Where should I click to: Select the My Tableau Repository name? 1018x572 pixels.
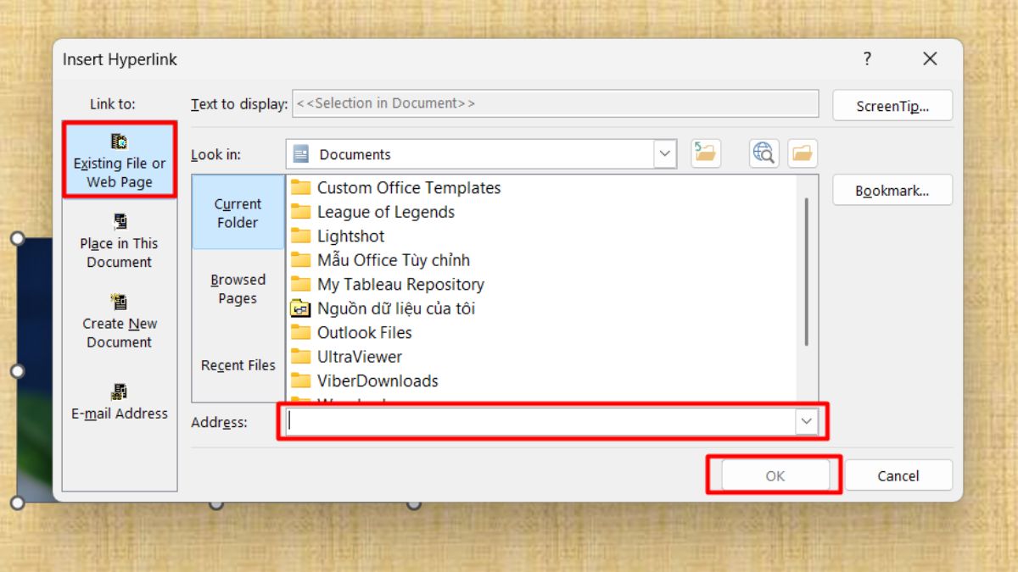[400, 284]
